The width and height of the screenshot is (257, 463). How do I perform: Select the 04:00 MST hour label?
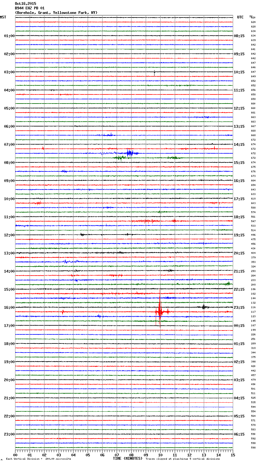click(9, 90)
